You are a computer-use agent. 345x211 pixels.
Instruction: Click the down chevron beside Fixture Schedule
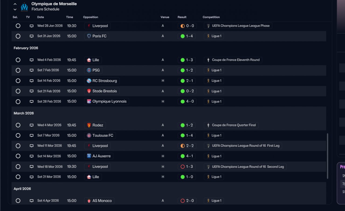(x=15, y=9)
